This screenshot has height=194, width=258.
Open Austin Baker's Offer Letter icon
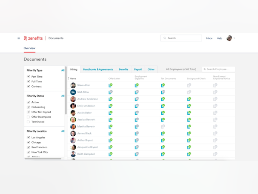(111, 113)
